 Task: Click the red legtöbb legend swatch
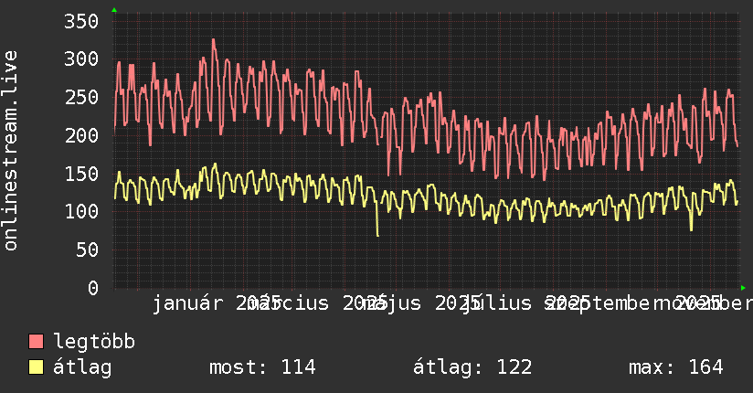37,342
